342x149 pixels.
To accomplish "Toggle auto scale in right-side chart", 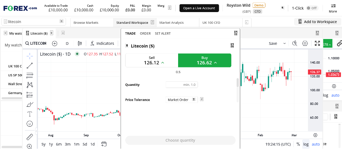I will click(335, 95).
